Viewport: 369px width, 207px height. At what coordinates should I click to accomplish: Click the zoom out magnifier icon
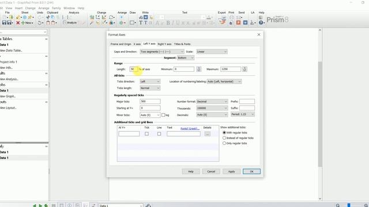[x=338, y=205]
